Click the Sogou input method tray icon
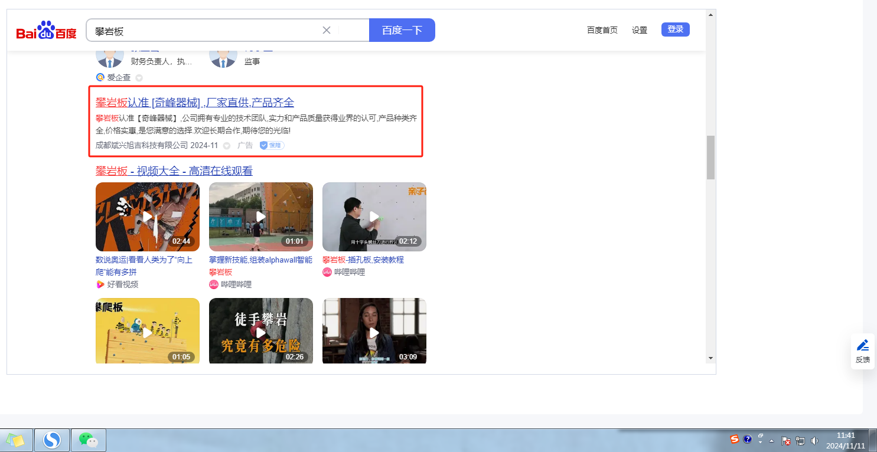Viewport: 877px width, 452px height. [735, 439]
